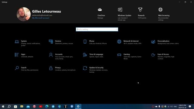Click Gilles Letourneau profile picture
Screen dimensions: 194x109
pyautogui.click(x=24, y=14)
